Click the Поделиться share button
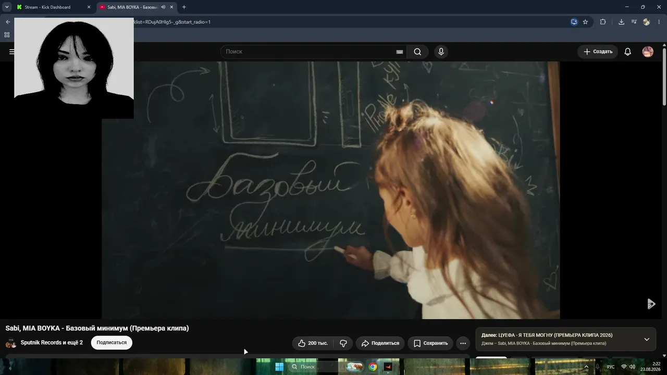Viewport: 667px width, 375px height. tap(380, 343)
